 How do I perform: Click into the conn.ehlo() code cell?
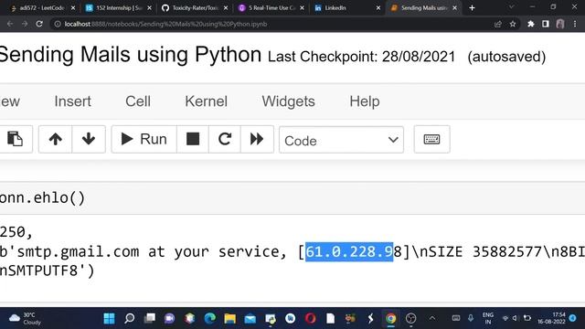click(292, 198)
